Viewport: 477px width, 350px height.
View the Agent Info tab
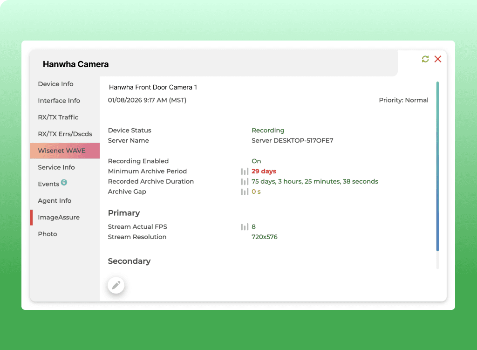coord(65,201)
